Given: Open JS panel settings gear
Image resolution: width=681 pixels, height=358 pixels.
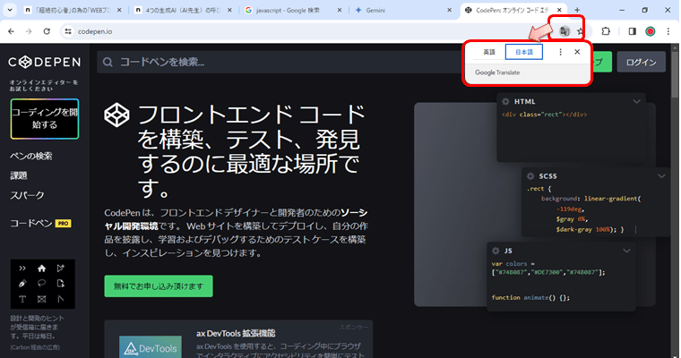Looking at the screenshot, I should pos(496,251).
